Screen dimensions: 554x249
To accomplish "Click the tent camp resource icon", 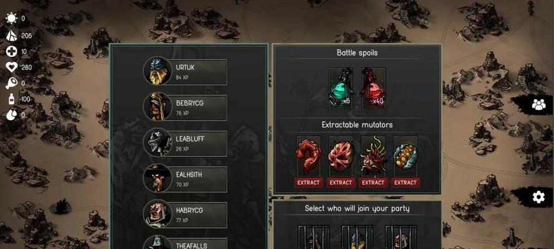I will (11, 35).
